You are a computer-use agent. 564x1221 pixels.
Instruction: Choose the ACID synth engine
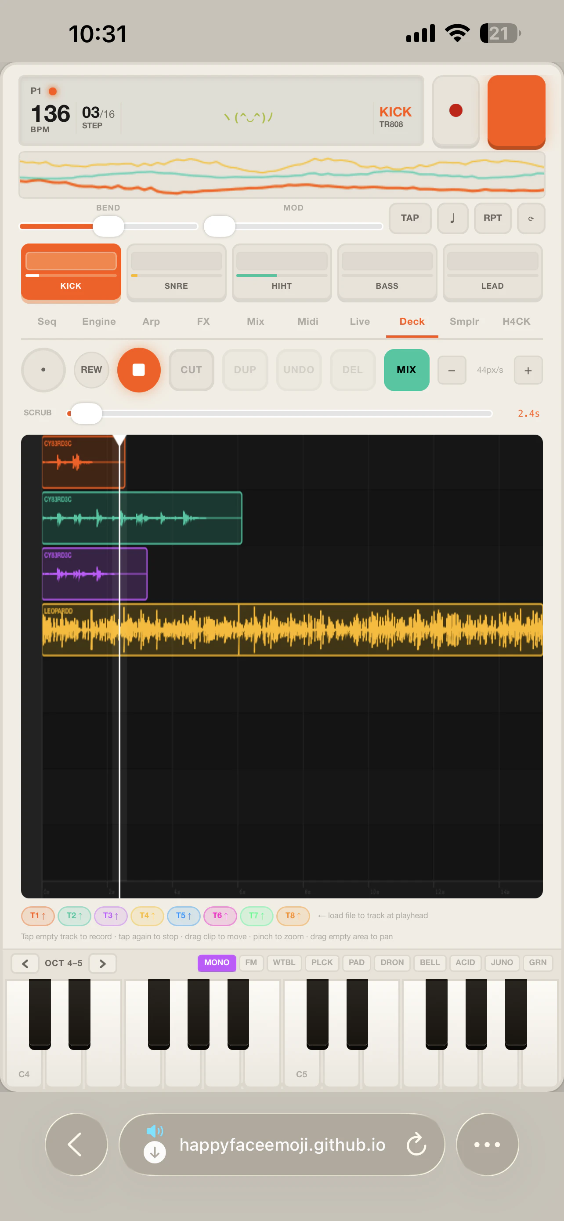[x=465, y=963]
